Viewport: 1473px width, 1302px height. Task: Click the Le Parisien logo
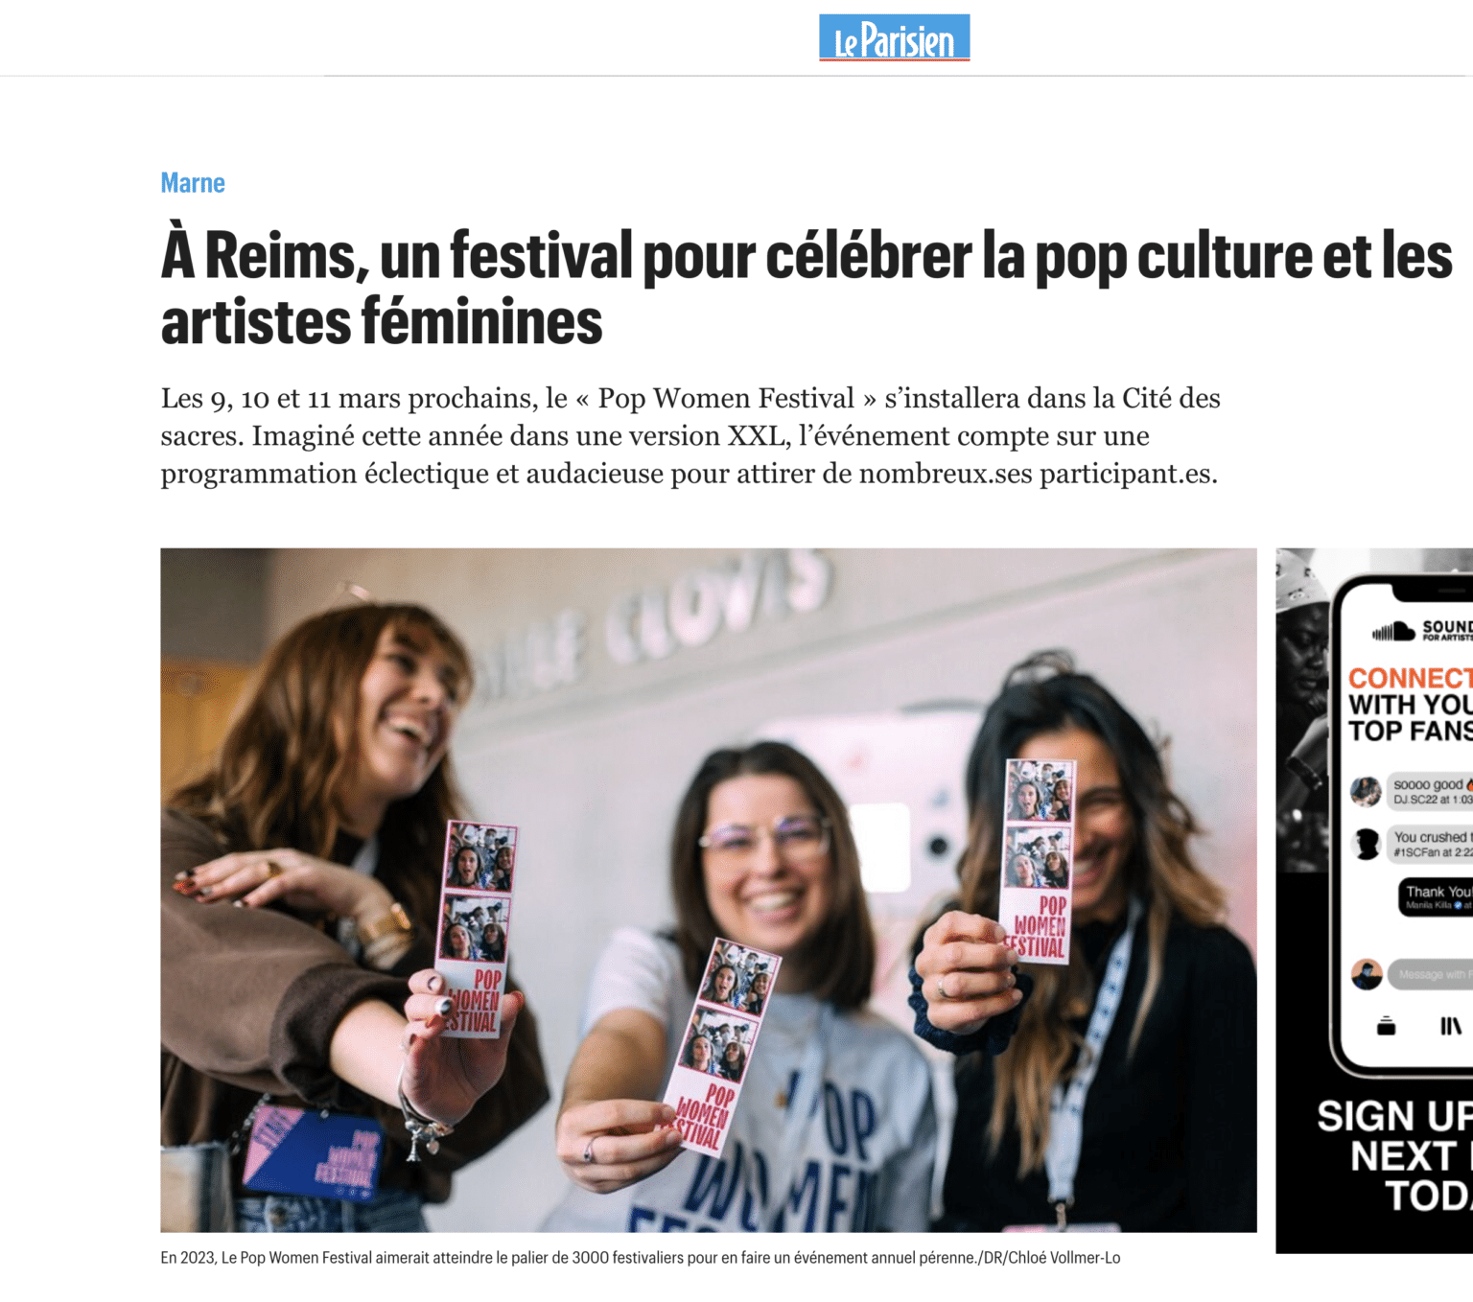894,37
